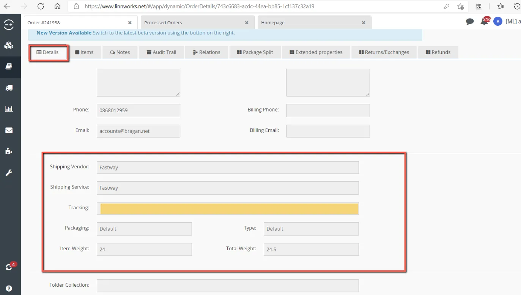
Task: Open email envelope sidebar icon
Action: coord(9,130)
